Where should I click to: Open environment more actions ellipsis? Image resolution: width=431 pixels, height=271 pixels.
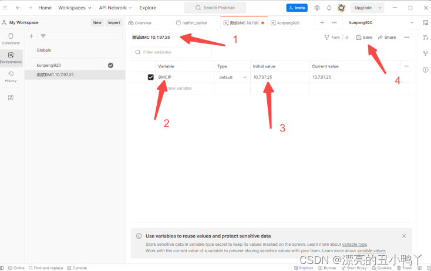pos(406,38)
